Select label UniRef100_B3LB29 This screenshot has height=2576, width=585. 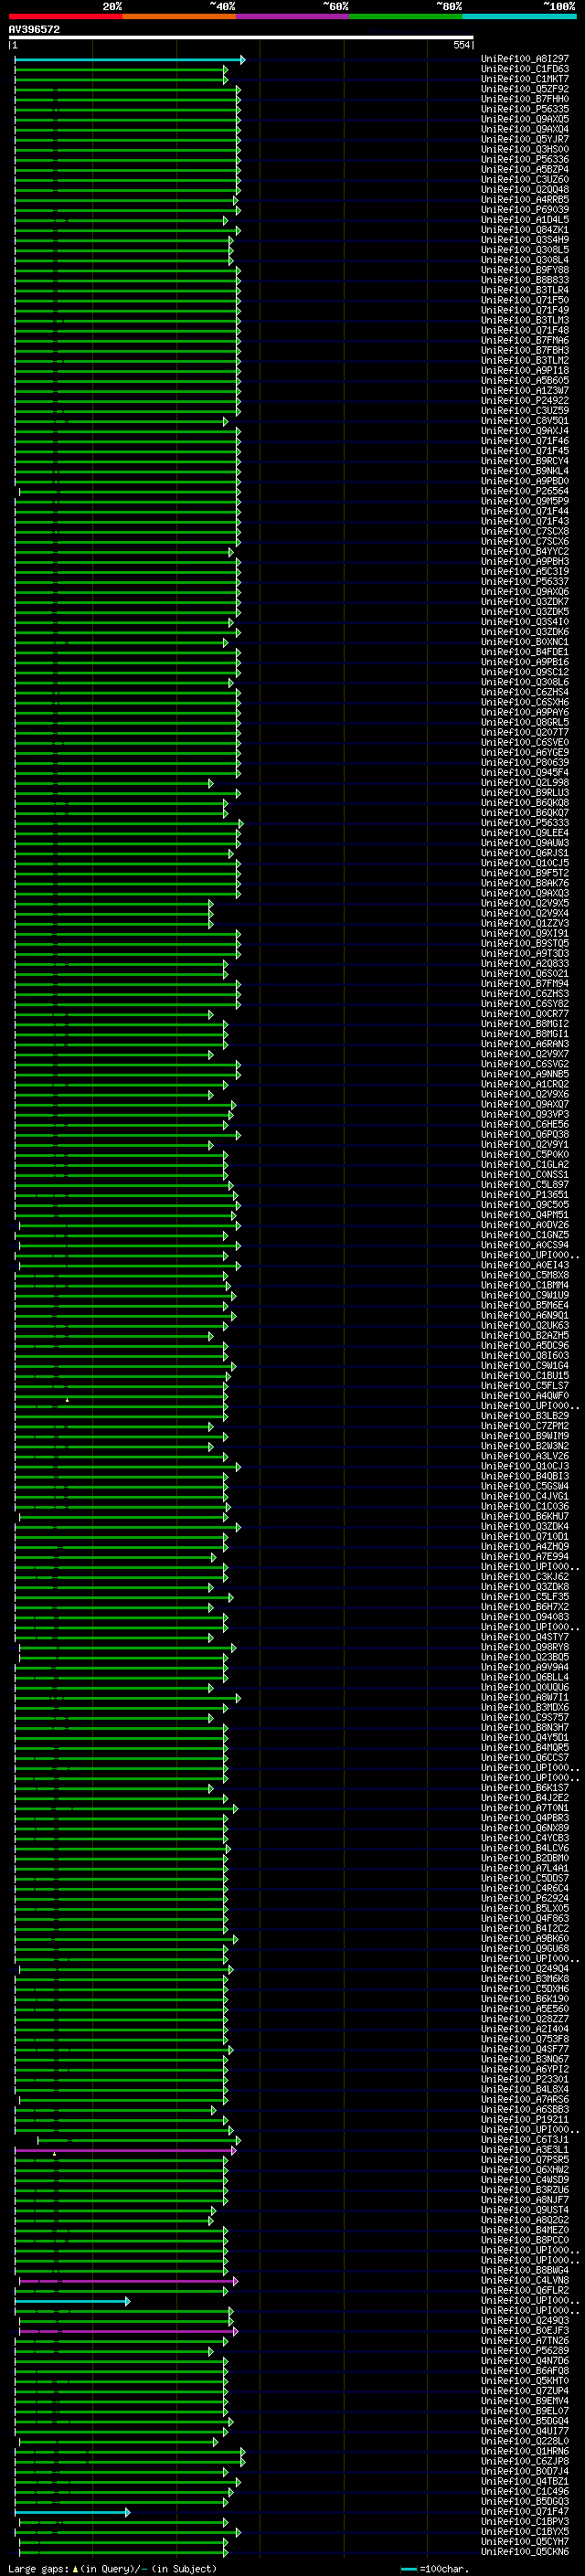tap(525, 1416)
